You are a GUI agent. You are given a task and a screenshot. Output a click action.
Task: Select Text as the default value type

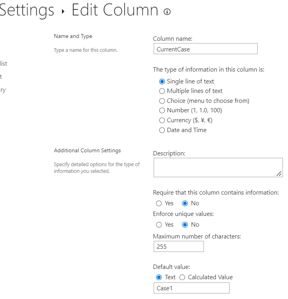159,277
